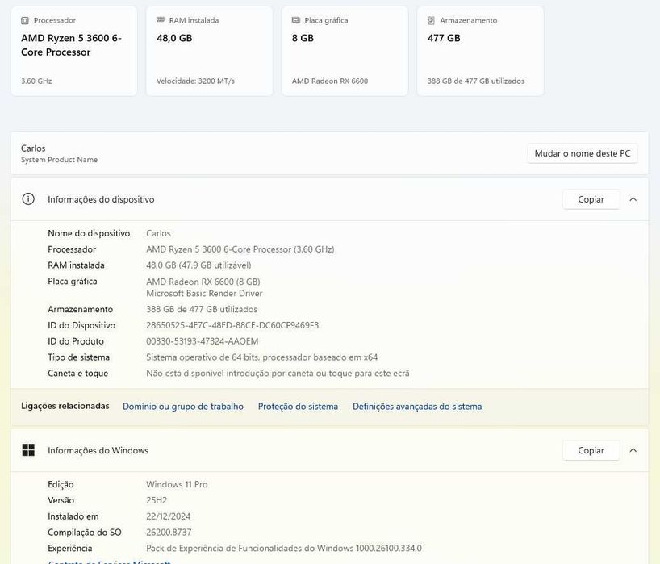Click the 3.60 GHz text in processor card
The image size is (660, 564).
click(x=36, y=81)
